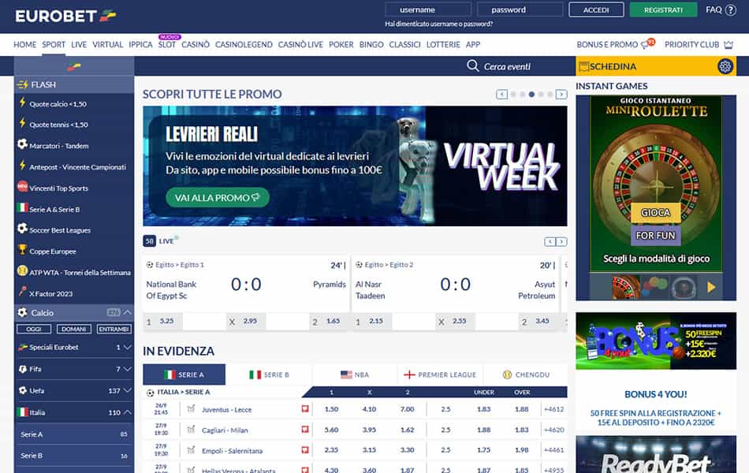Show more markets +4620 for Cagliari - Milan
Screen dimensions: 749x473
553,430
